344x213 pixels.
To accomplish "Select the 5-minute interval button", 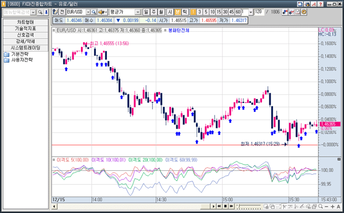I will point(206,12).
